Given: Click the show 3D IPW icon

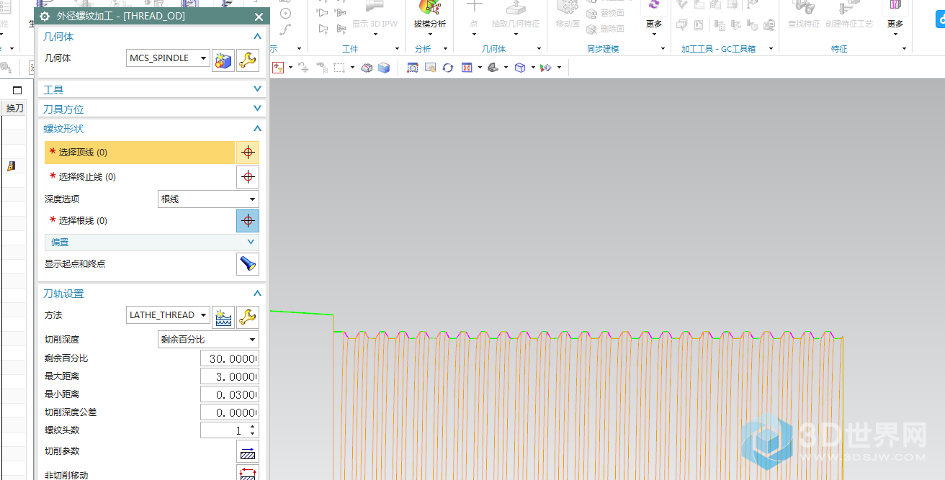Looking at the screenshot, I should [375, 6].
